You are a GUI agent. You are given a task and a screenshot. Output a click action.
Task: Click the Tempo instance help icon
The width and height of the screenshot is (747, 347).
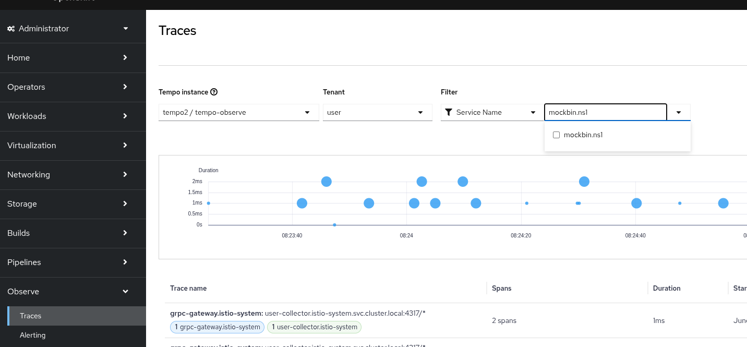pos(214,92)
